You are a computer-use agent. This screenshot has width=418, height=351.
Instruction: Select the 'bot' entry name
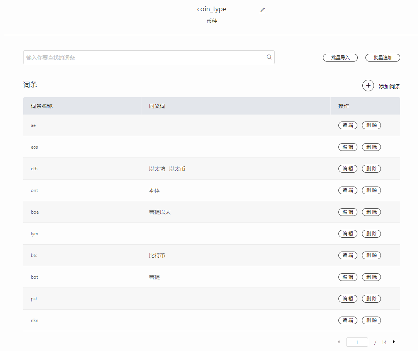click(x=34, y=277)
